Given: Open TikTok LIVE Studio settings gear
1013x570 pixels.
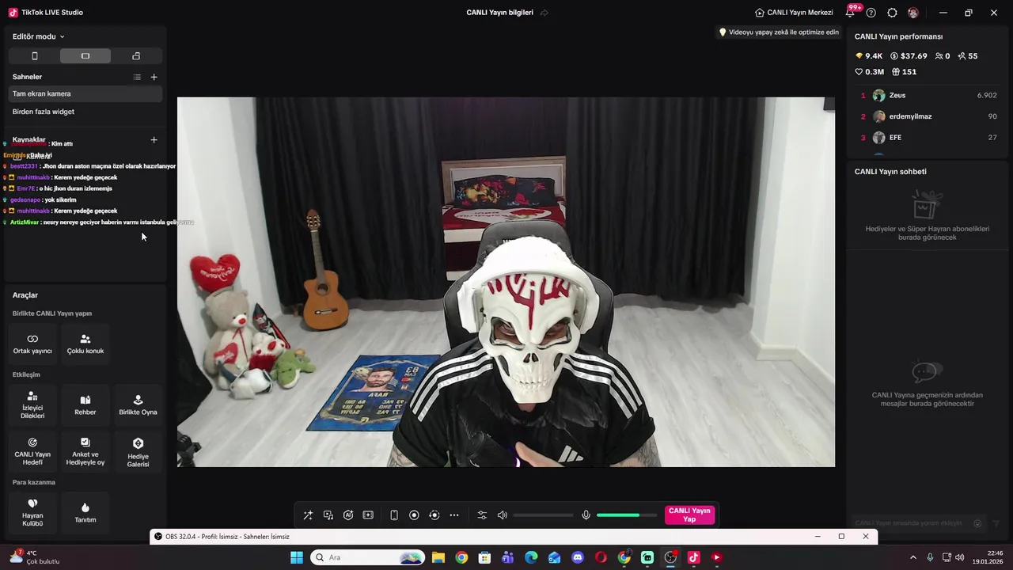Looking at the screenshot, I should (x=892, y=13).
